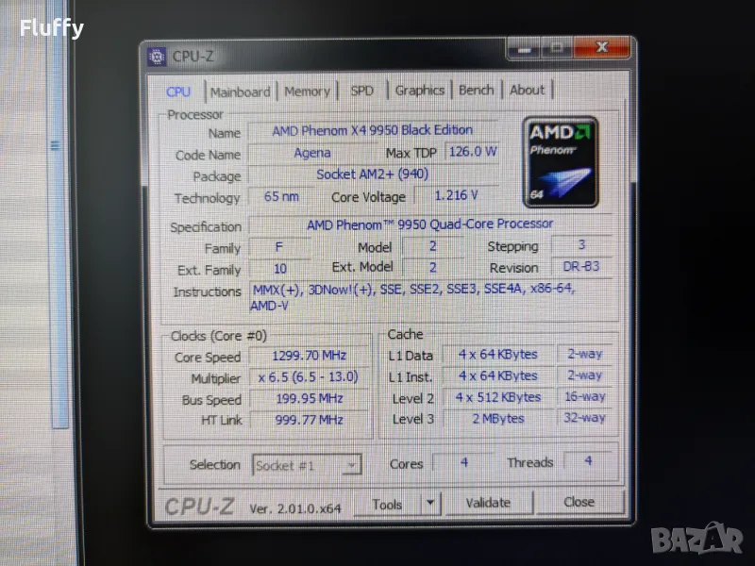Open the Memory tab
This screenshot has height=566, width=755.
coord(308,91)
